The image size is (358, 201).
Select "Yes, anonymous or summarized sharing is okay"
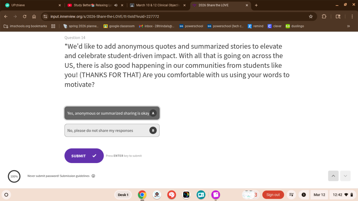click(112, 113)
